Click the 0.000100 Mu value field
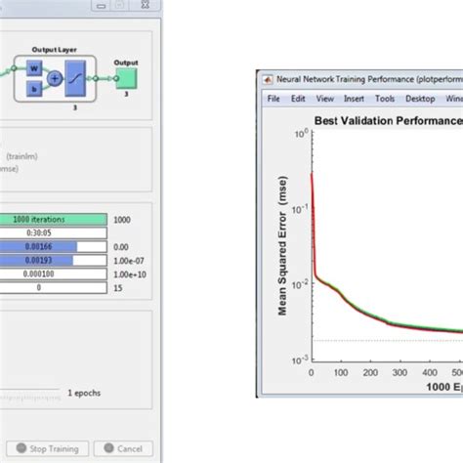This screenshot has width=463, height=463. 53,274
